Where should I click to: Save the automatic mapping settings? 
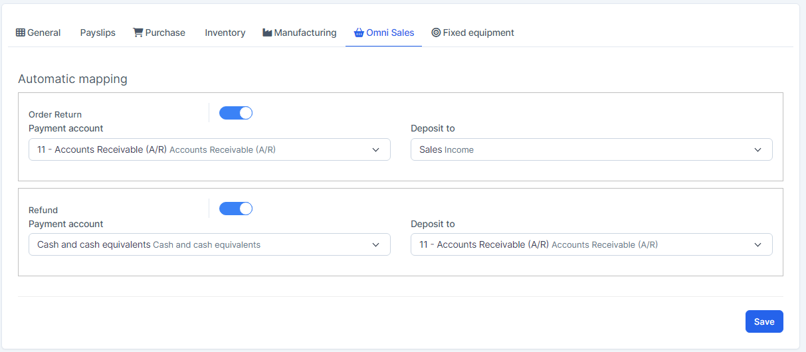click(763, 321)
